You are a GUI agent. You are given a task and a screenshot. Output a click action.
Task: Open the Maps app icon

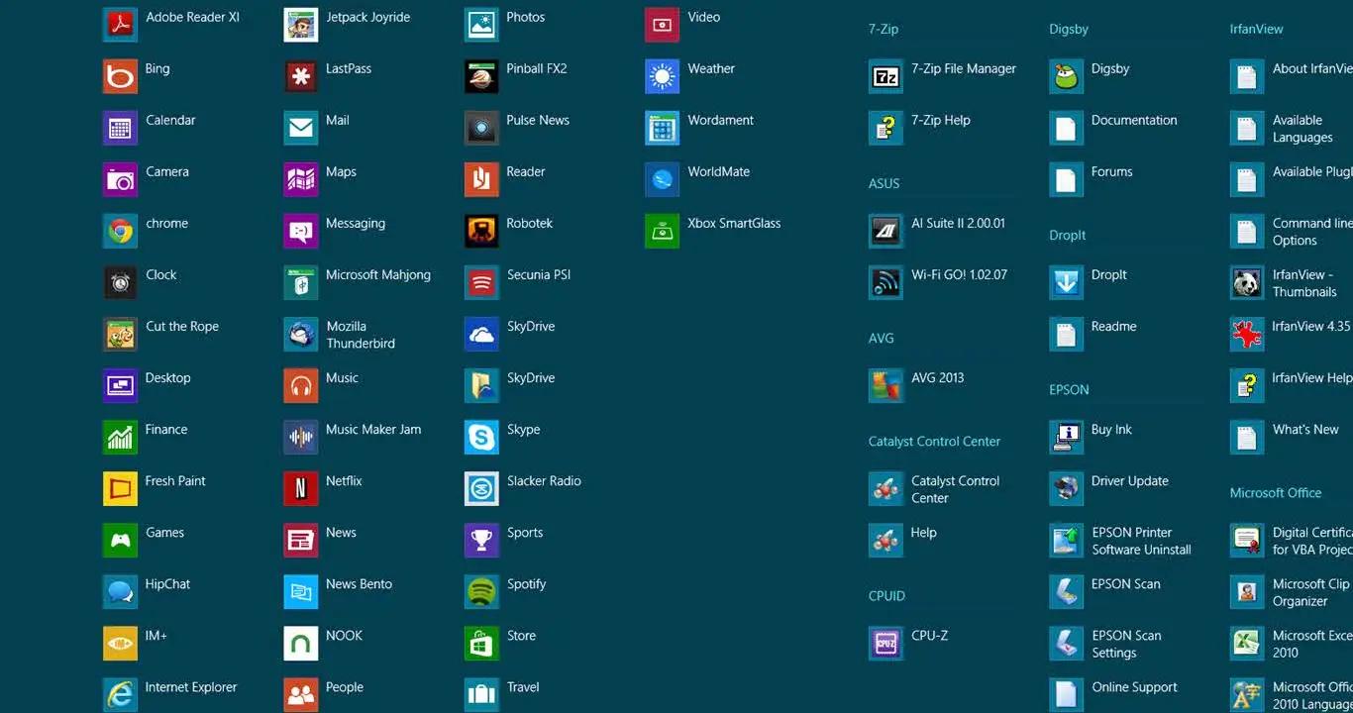301,179
